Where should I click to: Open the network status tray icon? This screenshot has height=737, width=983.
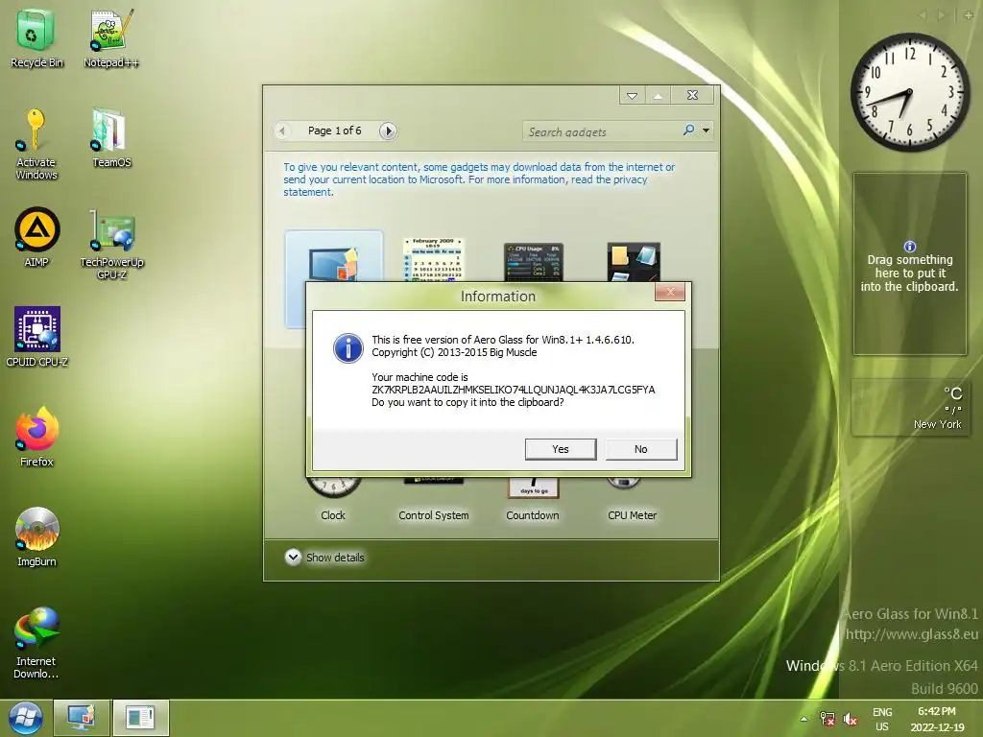[x=827, y=719]
